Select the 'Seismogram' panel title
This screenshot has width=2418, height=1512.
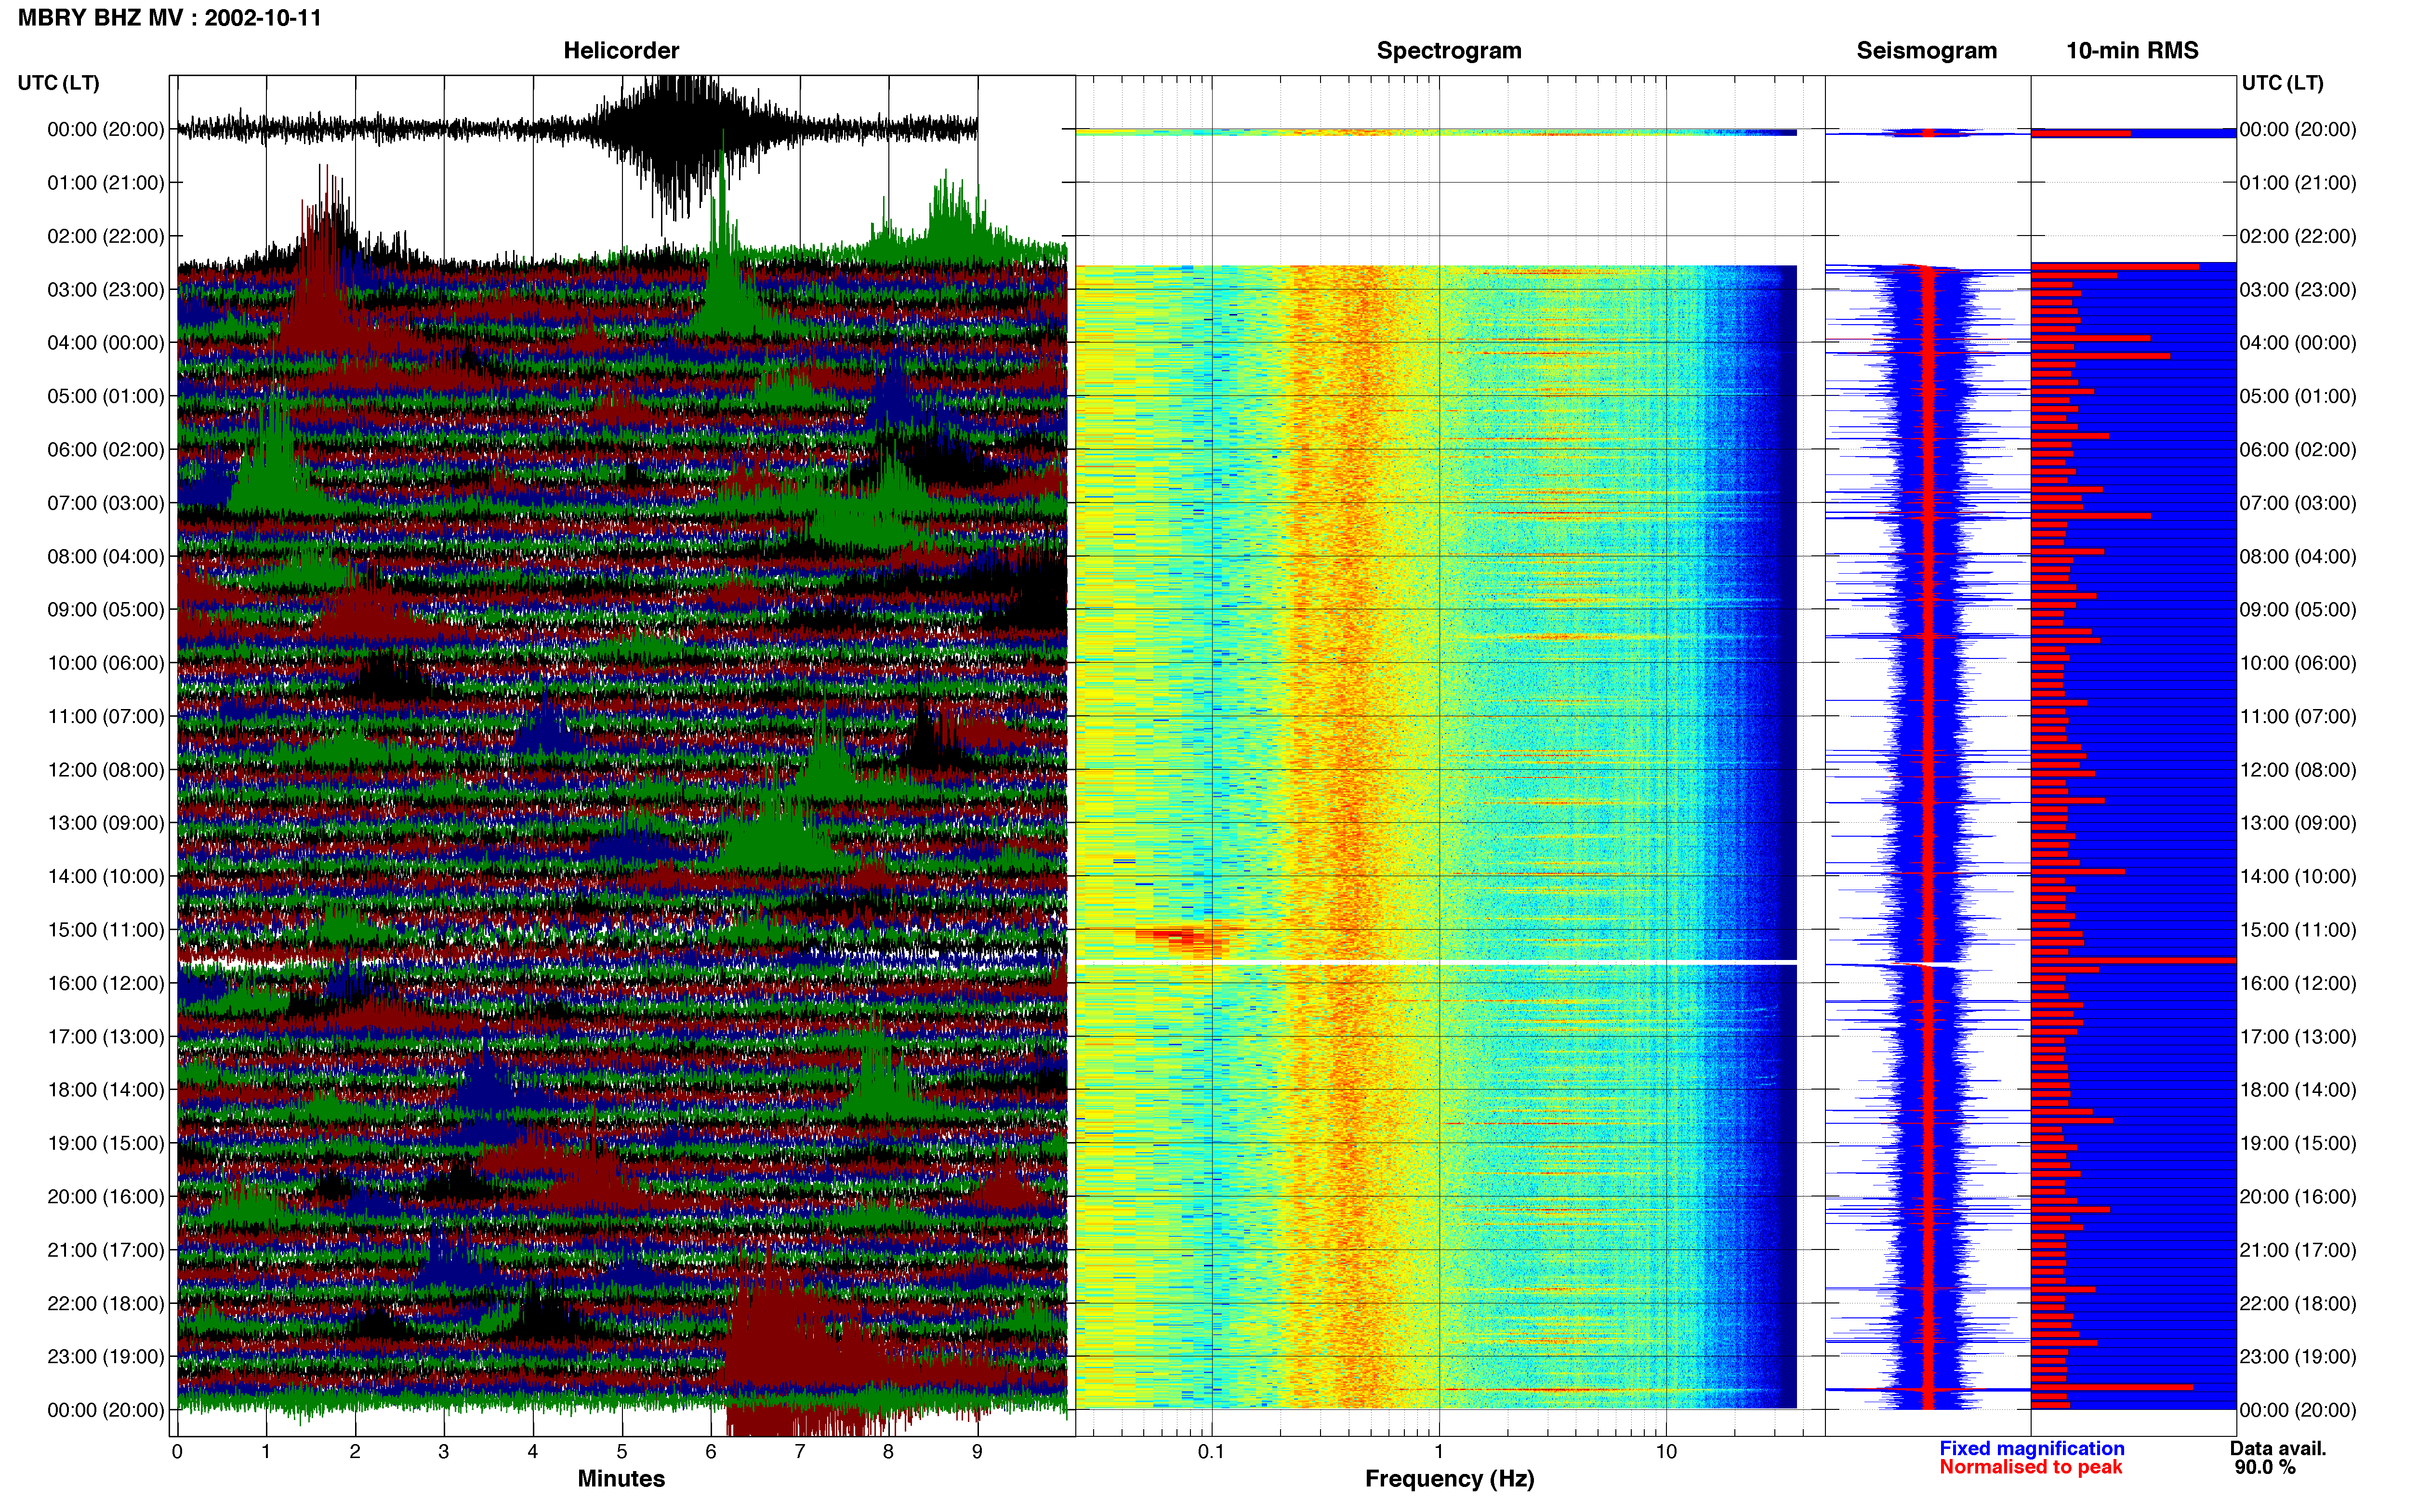(x=1926, y=51)
